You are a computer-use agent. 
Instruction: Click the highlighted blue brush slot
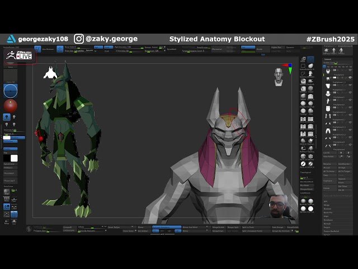click(310, 59)
